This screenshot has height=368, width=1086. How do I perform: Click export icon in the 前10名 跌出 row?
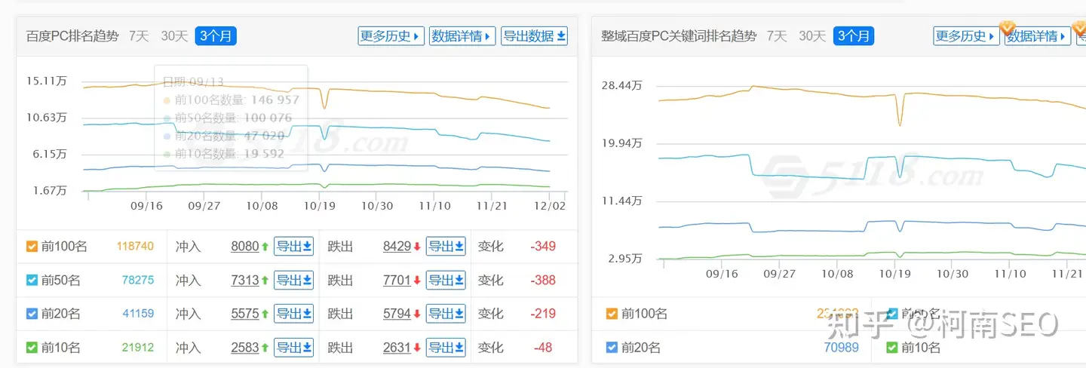446,348
